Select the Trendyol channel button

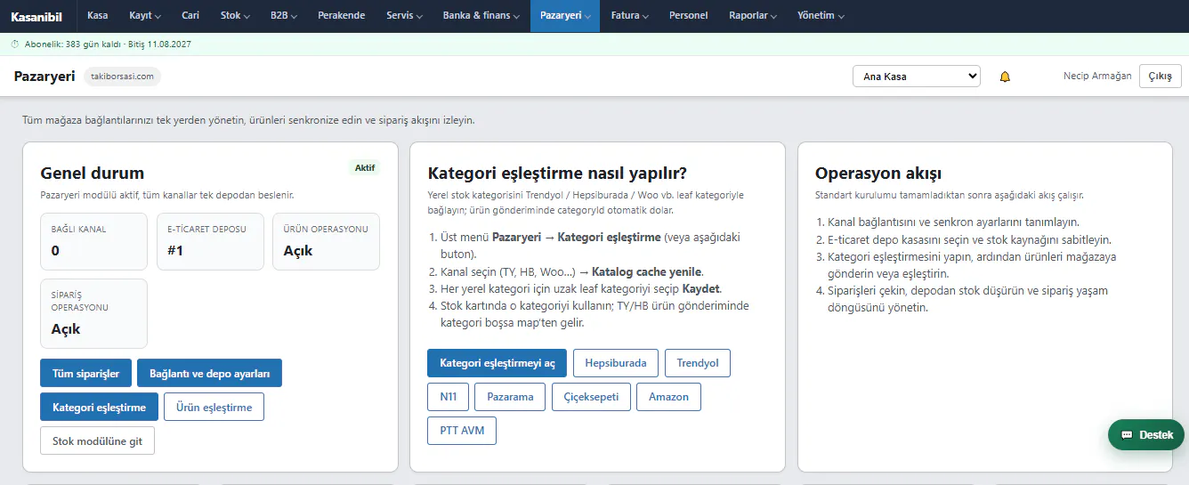(x=698, y=363)
